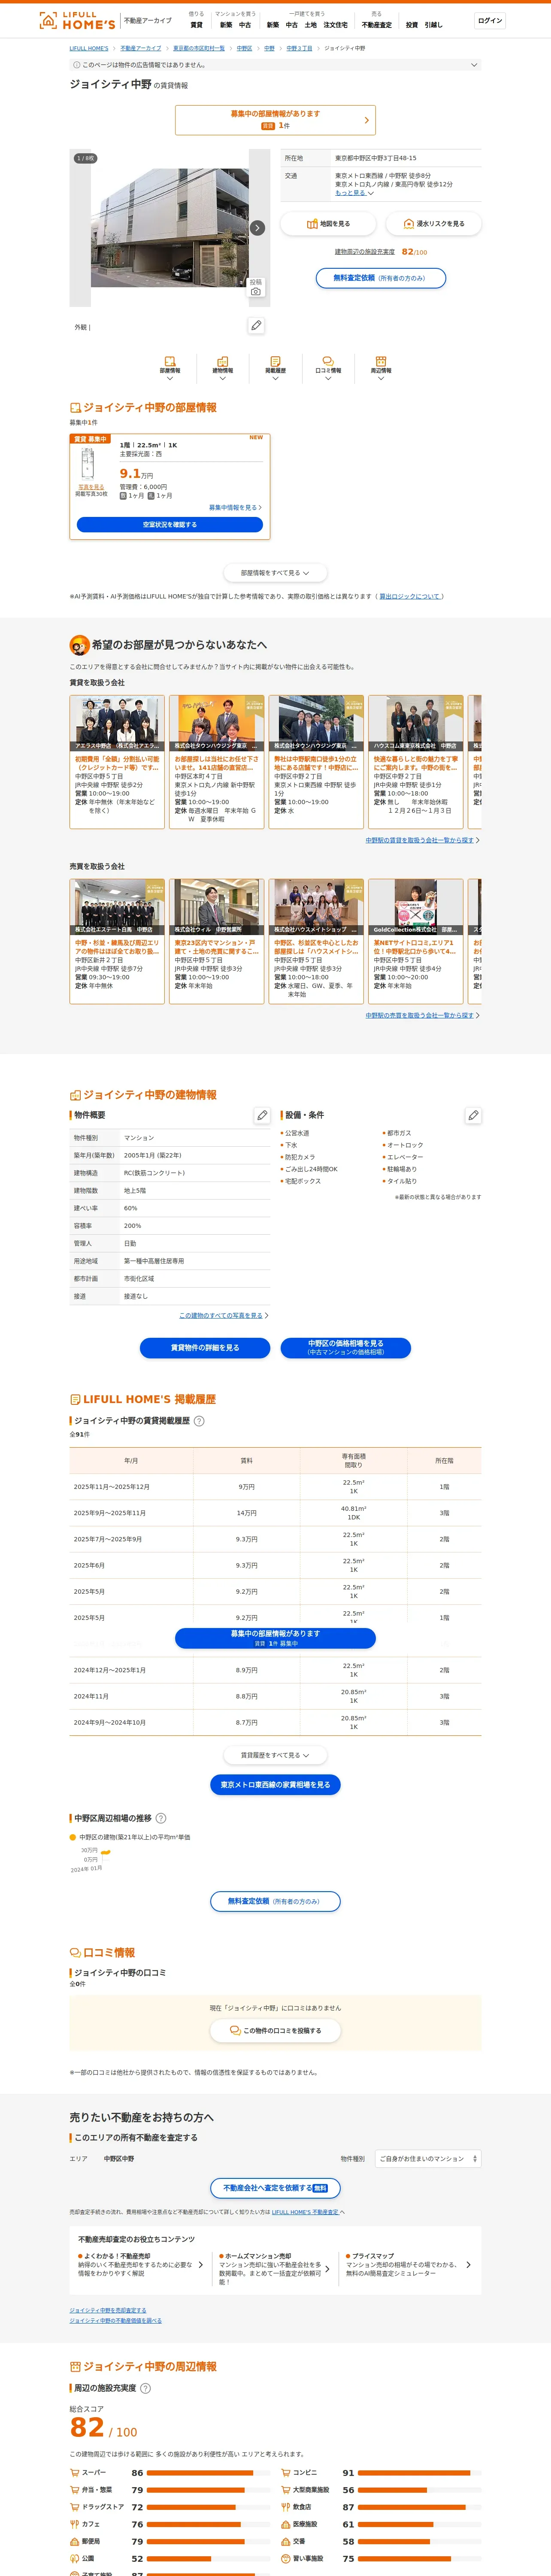Click floating 募集中の部屋情報があります blue banner
Screen dimensions: 551x2576
(275, 1638)
